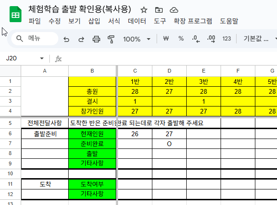Open more number formats 123 button
The width and height of the screenshot is (277, 205).
(x=227, y=39)
